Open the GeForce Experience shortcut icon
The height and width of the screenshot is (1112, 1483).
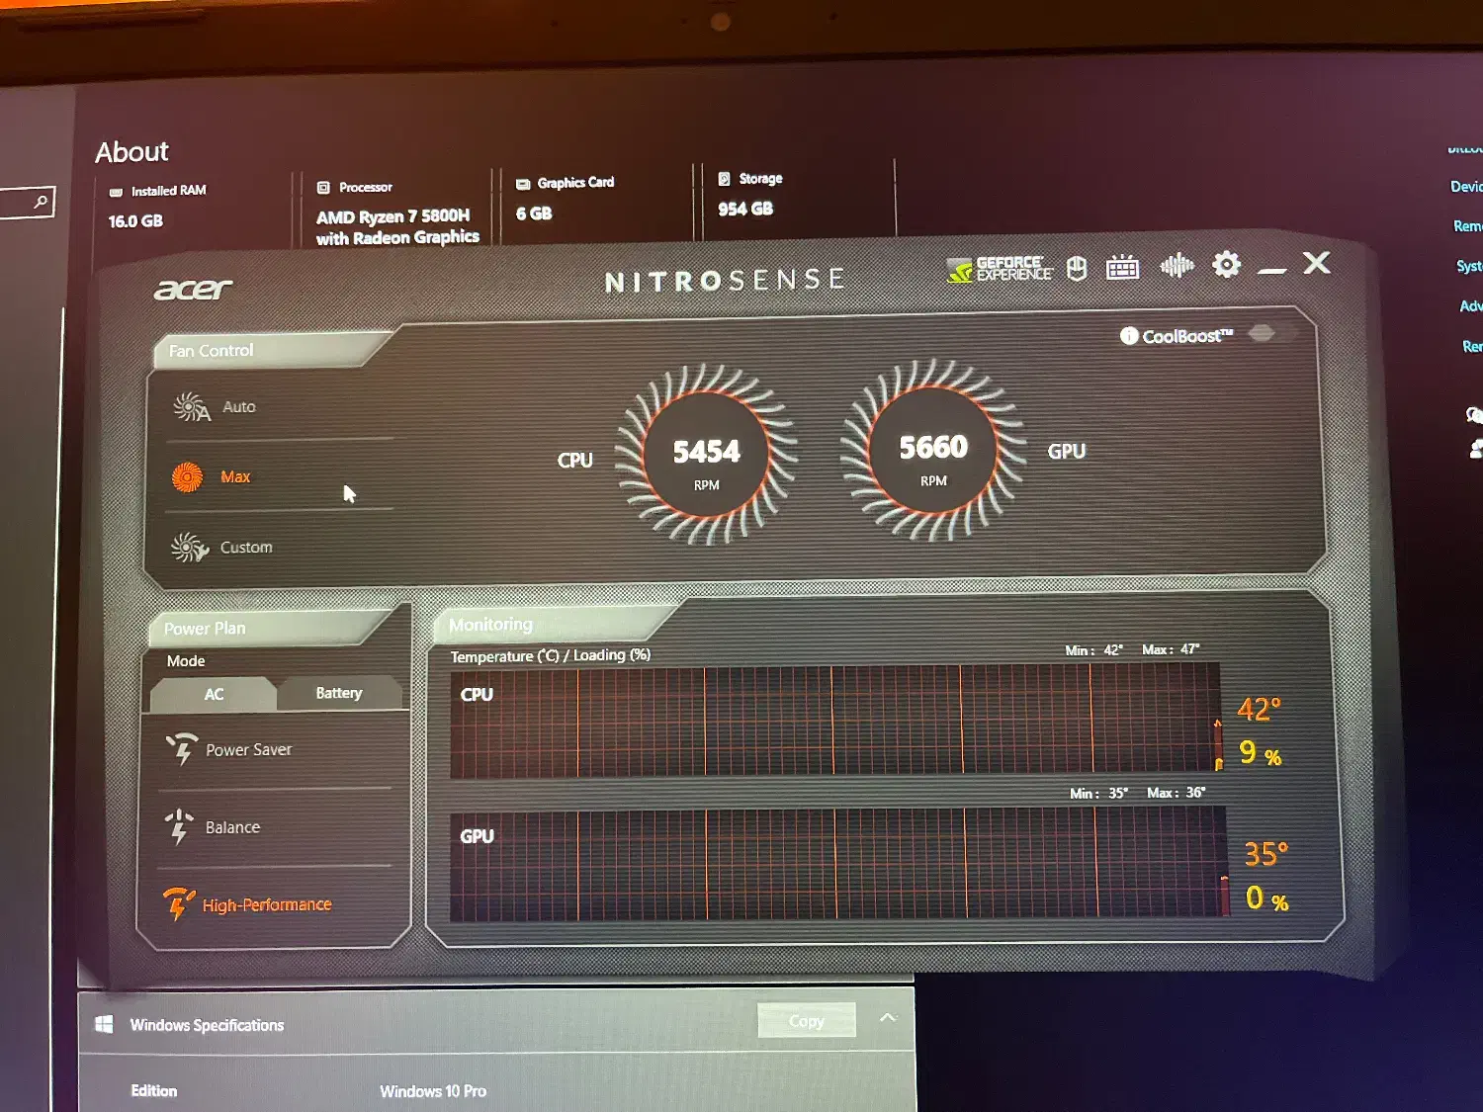point(999,267)
